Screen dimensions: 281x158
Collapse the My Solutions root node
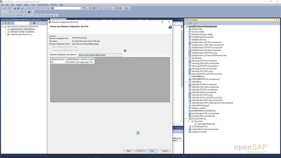tap(3, 27)
